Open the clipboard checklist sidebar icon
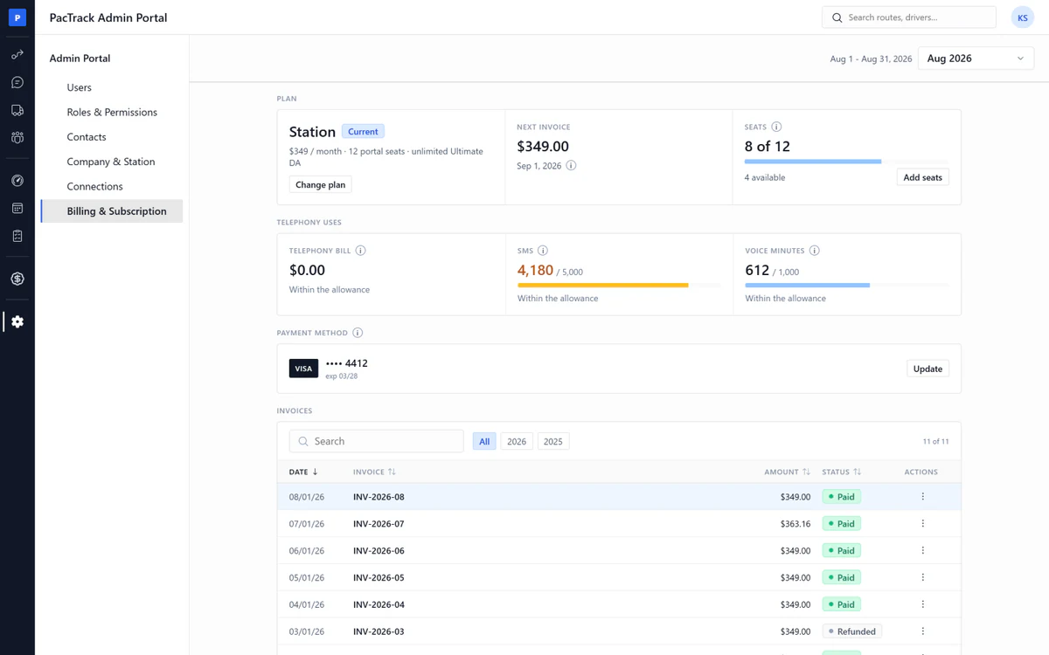This screenshot has height=655, width=1049. tap(17, 237)
